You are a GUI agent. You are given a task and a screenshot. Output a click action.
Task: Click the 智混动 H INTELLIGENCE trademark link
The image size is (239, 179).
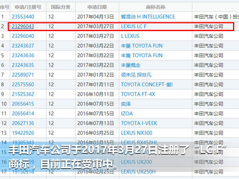pyautogui.click(x=148, y=17)
